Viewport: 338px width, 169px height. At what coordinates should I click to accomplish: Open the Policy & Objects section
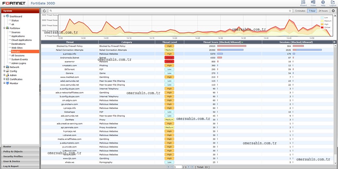20,152
